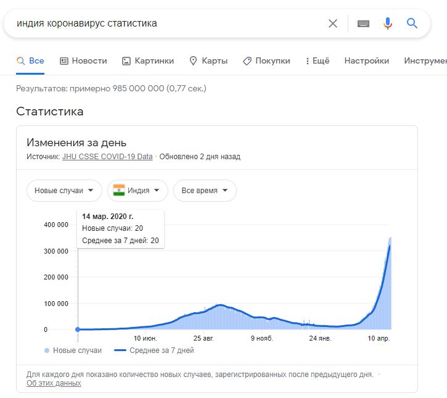Click the blue magnifier search button
This screenshot has width=447, height=398.
412,23
